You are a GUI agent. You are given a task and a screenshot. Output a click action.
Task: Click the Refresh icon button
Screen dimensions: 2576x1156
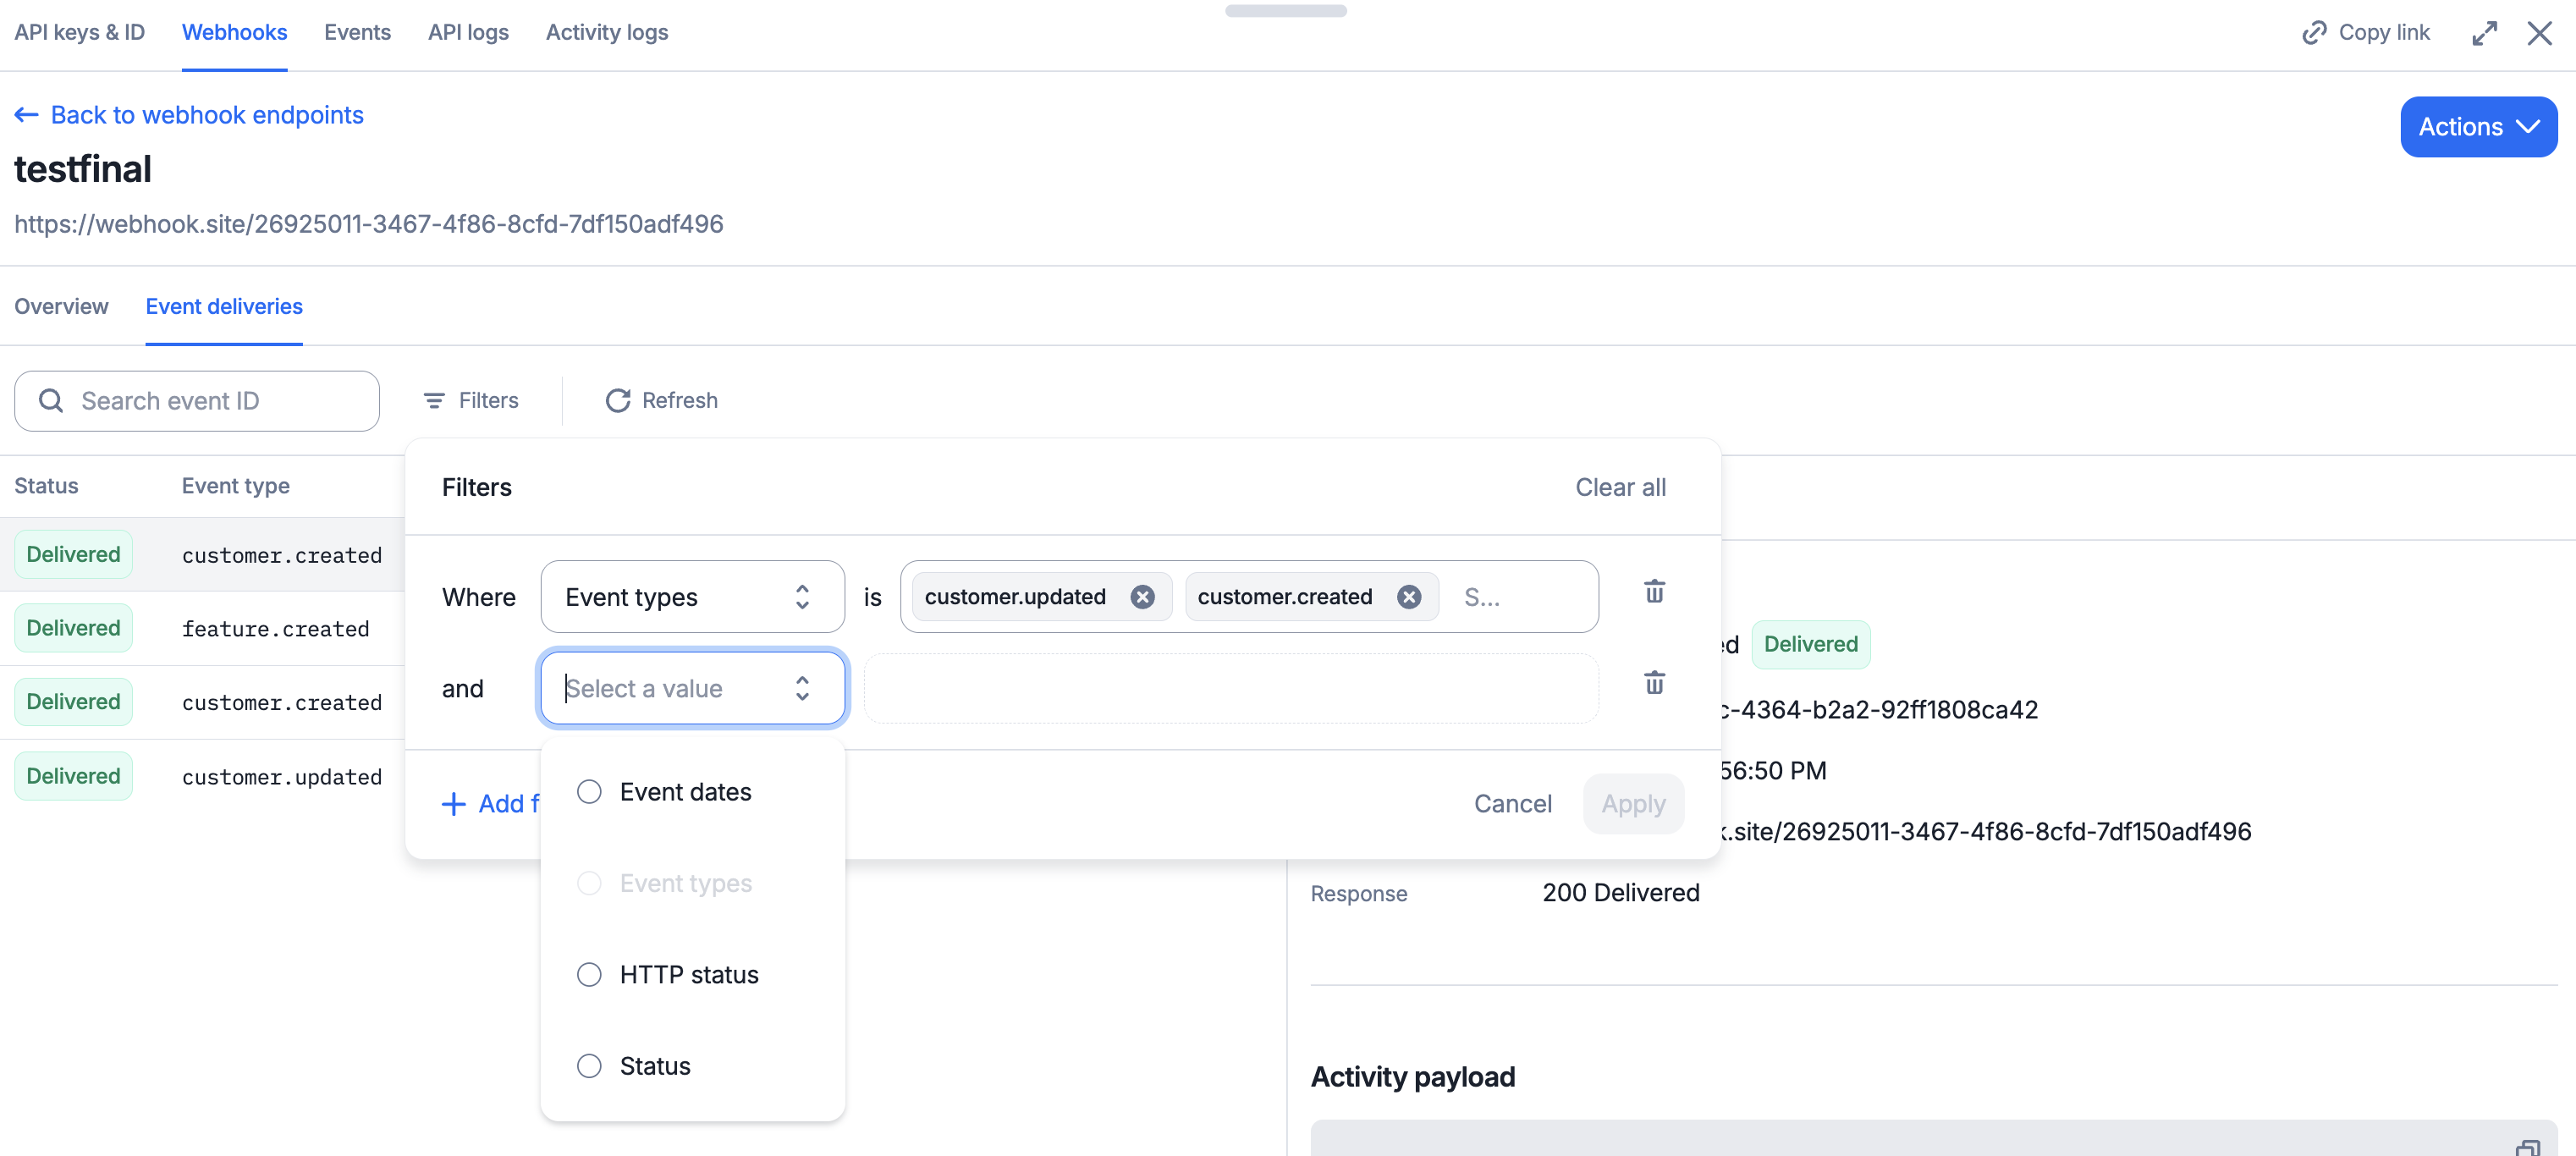(x=618, y=401)
